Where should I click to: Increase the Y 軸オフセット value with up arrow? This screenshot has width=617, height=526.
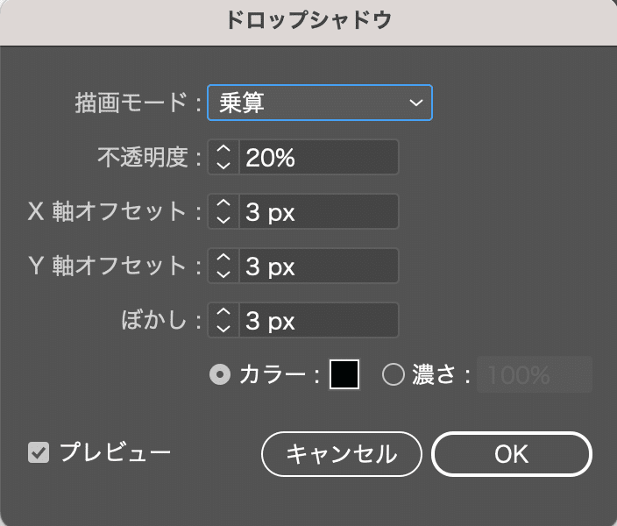223,258
